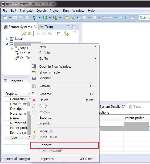Screen dimensions: 150x164
Task: Open Properties from context menu
Action: point(64,159)
